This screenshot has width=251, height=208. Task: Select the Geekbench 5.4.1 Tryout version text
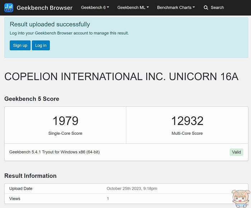(55, 152)
